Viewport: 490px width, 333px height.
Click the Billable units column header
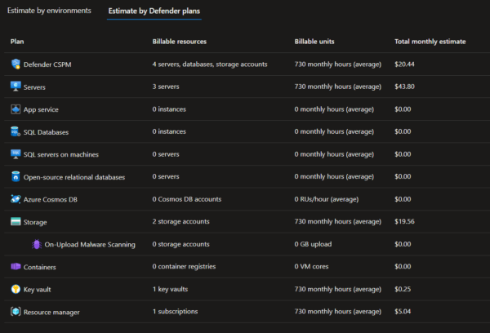[314, 42]
